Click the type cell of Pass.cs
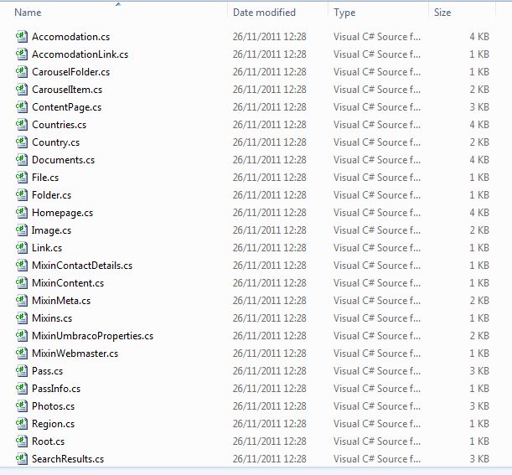 377,371
